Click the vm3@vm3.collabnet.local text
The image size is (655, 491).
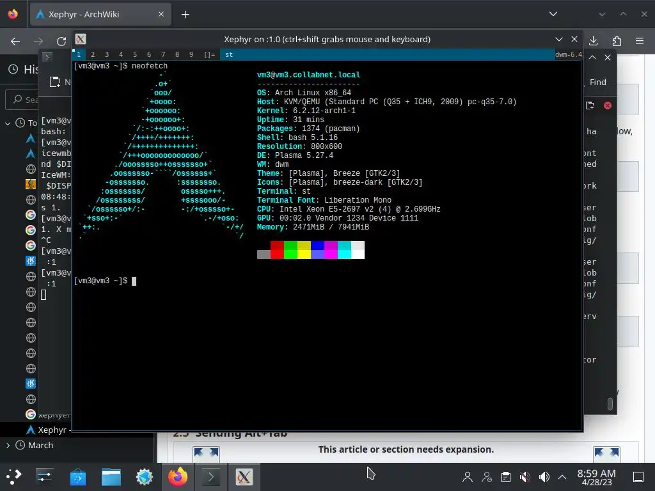(308, 75)
